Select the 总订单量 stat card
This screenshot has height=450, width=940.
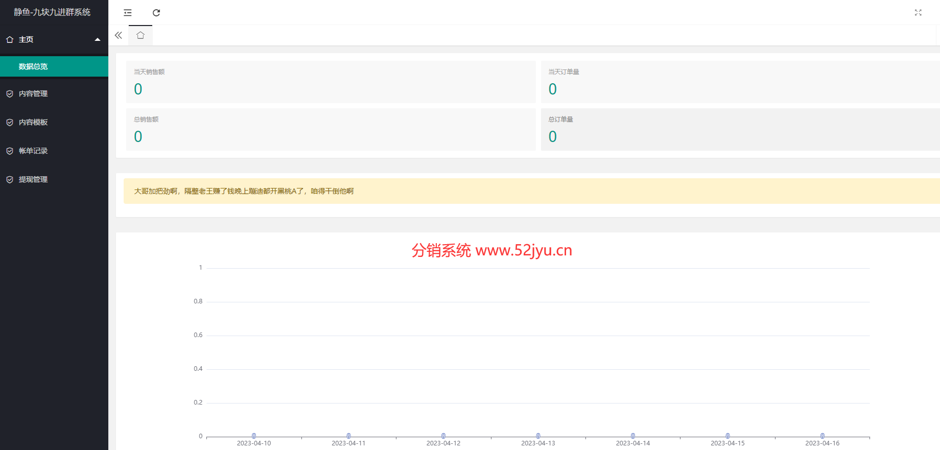(740, 129)
